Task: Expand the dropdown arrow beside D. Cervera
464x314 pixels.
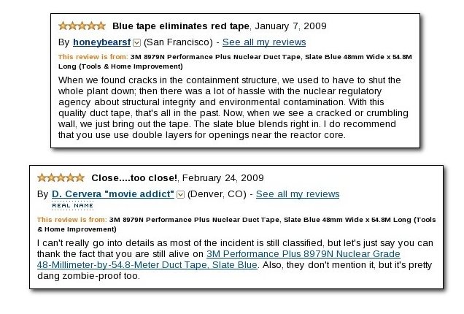Action: point(180,195)
